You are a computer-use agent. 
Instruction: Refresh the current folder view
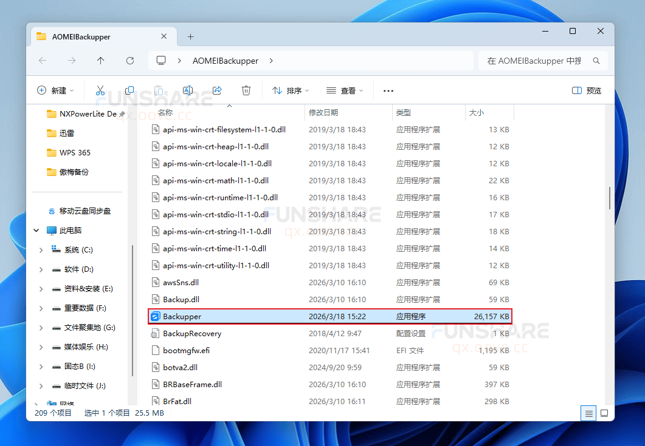(x=129, y=61)
